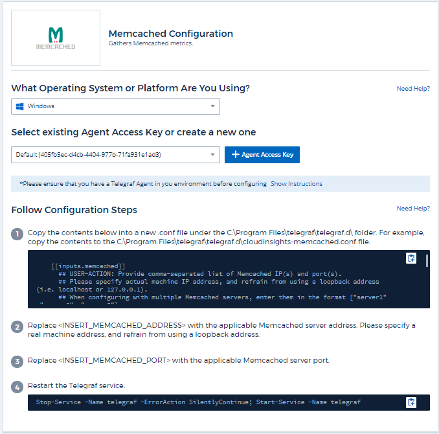Expand the Agent Access Key dropdown arrow
The image size is (439, 434).
[212, 155]
